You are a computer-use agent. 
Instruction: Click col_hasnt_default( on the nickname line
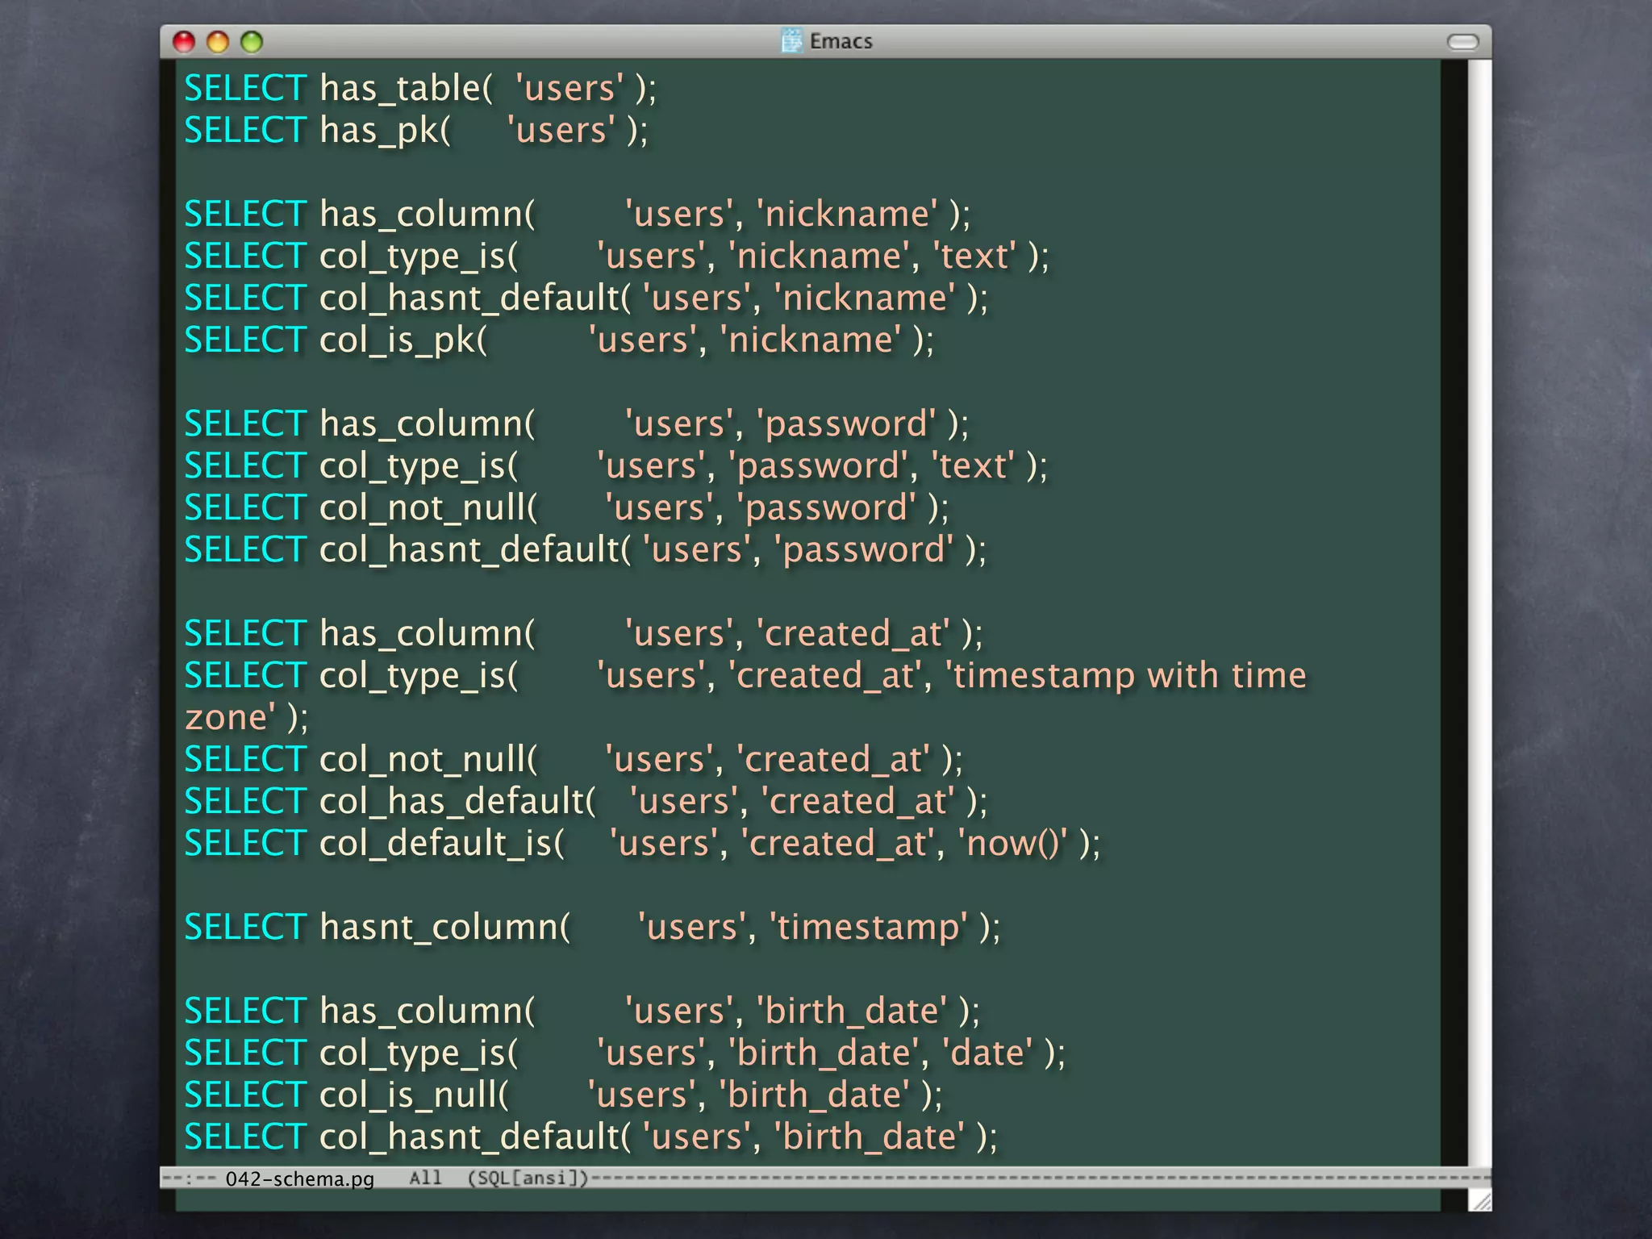[475, 298]
